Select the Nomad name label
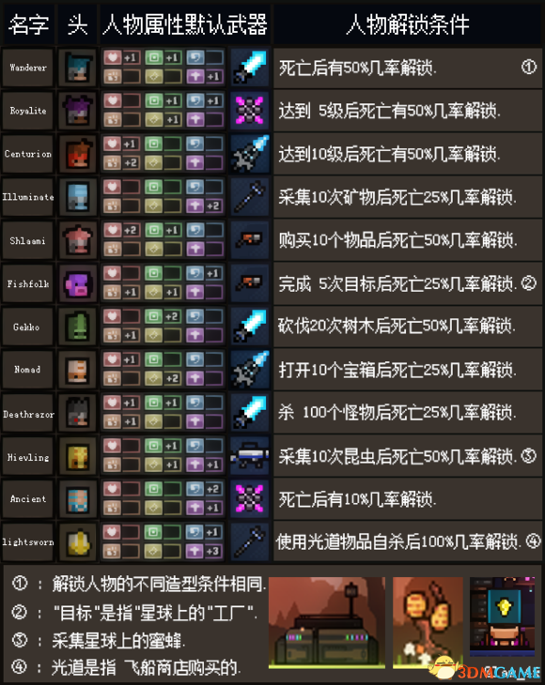545x685 pixels. [27, 370]
